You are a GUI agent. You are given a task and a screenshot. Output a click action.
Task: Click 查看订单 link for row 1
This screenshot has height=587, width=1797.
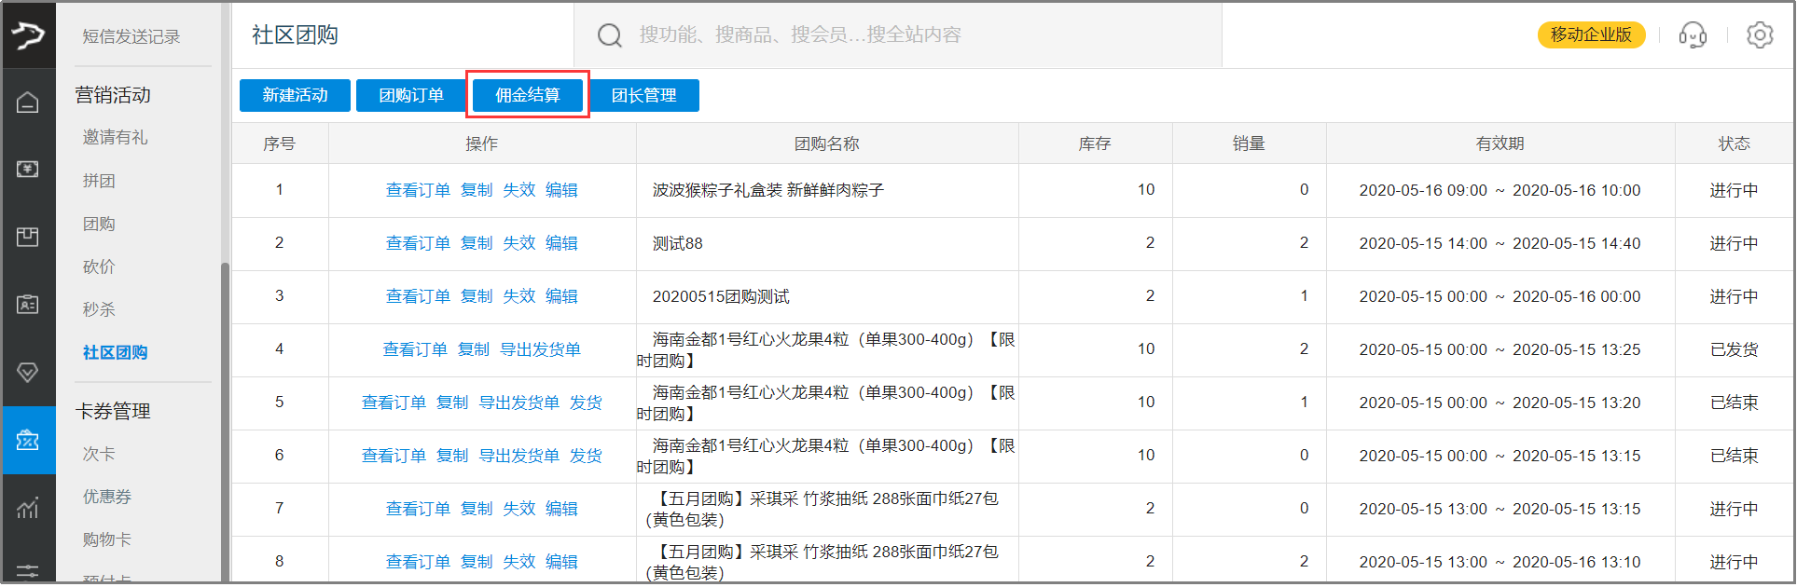click(x=418, y=190)
